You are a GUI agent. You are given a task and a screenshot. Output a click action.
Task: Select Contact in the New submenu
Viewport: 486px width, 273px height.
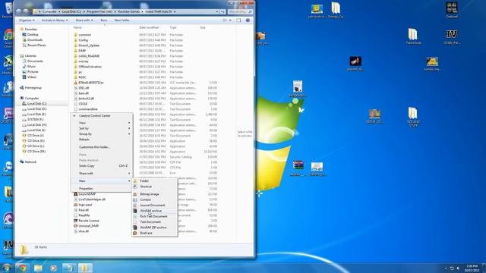pos(154,199)
